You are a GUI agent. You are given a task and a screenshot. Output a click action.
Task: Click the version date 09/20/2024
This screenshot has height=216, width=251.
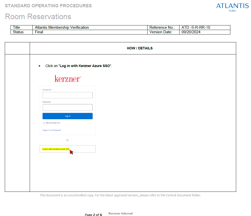205,32
